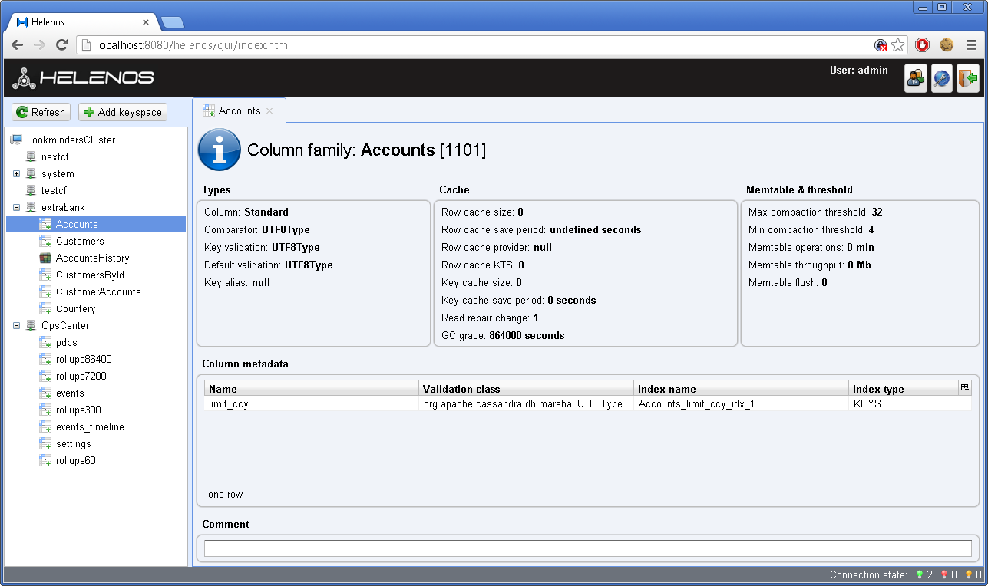
Task: Click the info icon in the Accounts panel
Action: tap(219, 150)
